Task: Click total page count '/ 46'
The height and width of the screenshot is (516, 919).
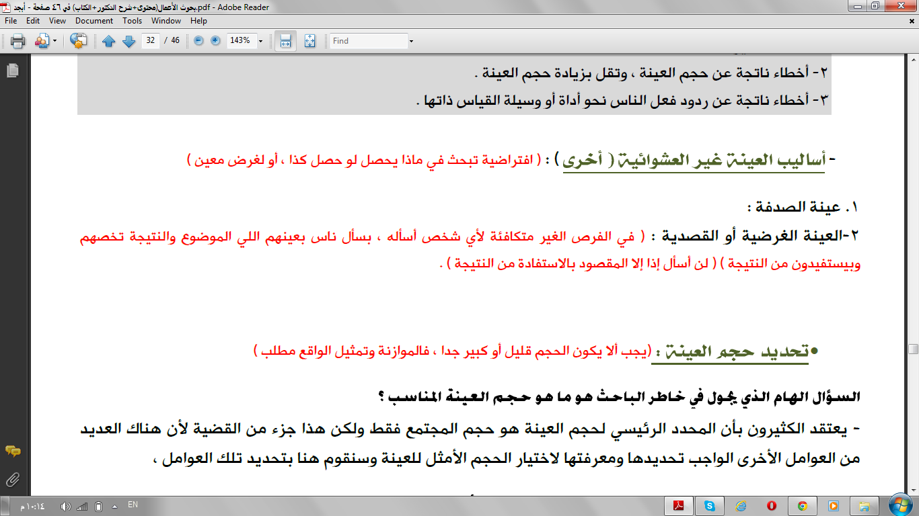Action: pos(172,40)
